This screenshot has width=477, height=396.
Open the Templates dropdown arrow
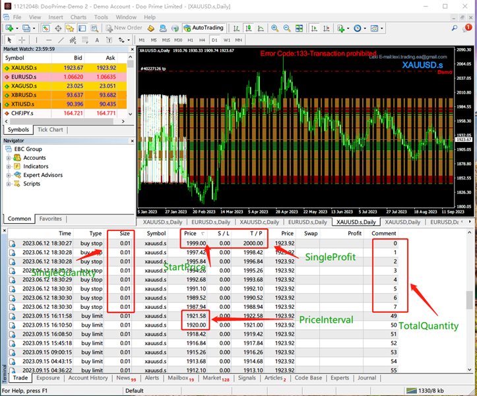point(382,28)
